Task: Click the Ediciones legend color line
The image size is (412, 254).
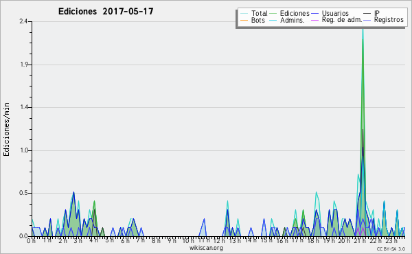Action: pyautogui.click(x=273, y=13)
